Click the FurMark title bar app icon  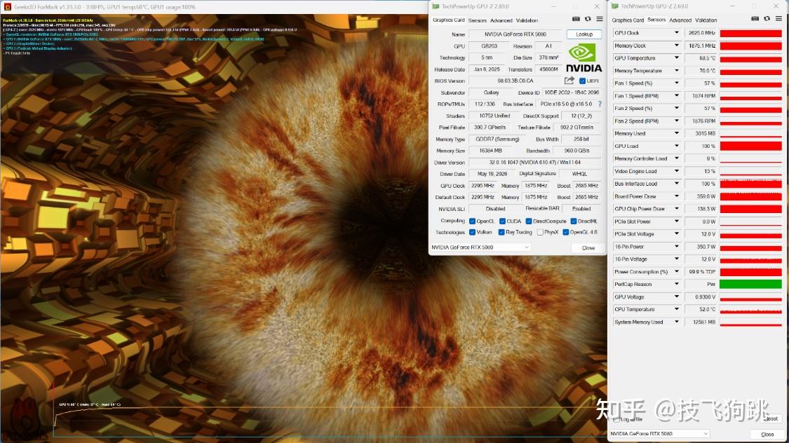pos(7,7)
